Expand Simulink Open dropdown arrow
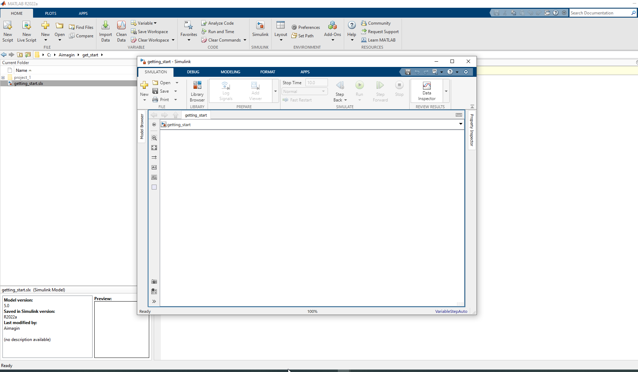Viewport: 638px width, 372px height. pos(177,83)
